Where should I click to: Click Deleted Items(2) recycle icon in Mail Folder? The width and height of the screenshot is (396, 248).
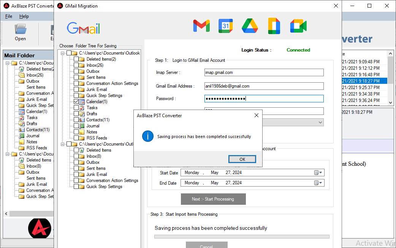click(22, 69)
